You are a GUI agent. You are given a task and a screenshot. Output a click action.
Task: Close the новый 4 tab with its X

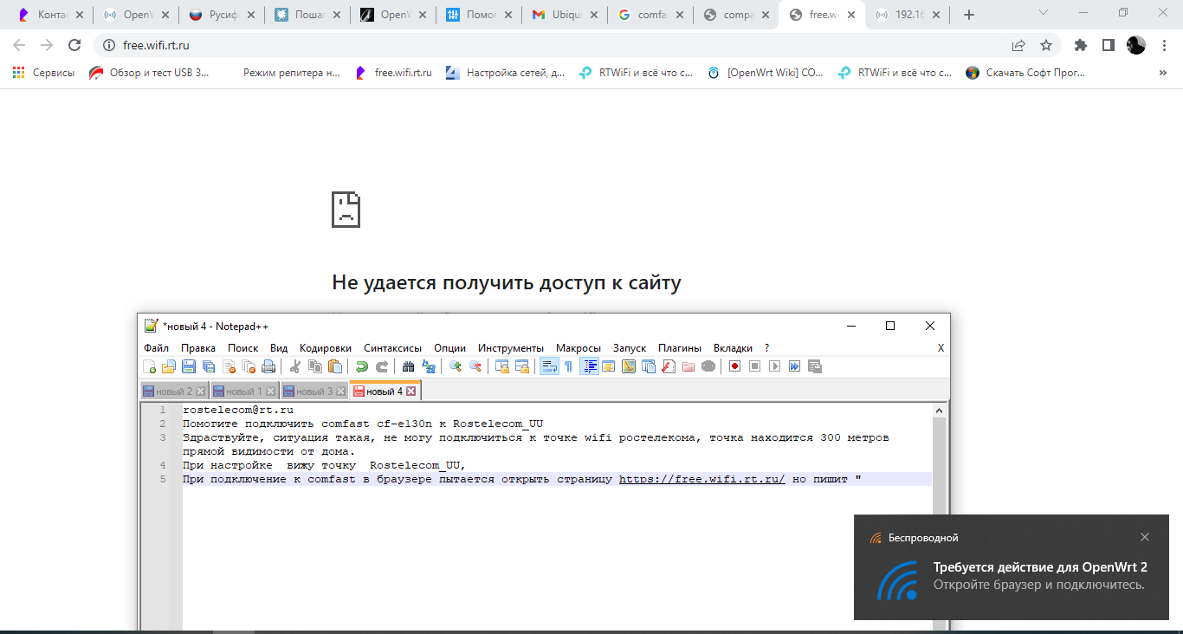(x=410, y=391)
